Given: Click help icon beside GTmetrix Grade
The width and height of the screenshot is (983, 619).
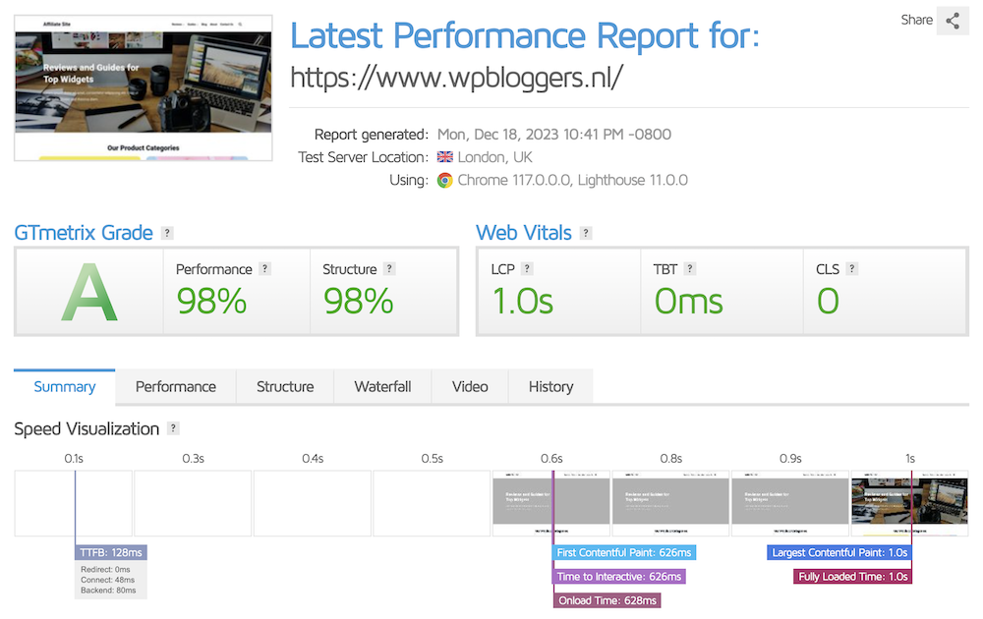Looking at the screenshot, I should pyautogui.click(x=167, y=233).
